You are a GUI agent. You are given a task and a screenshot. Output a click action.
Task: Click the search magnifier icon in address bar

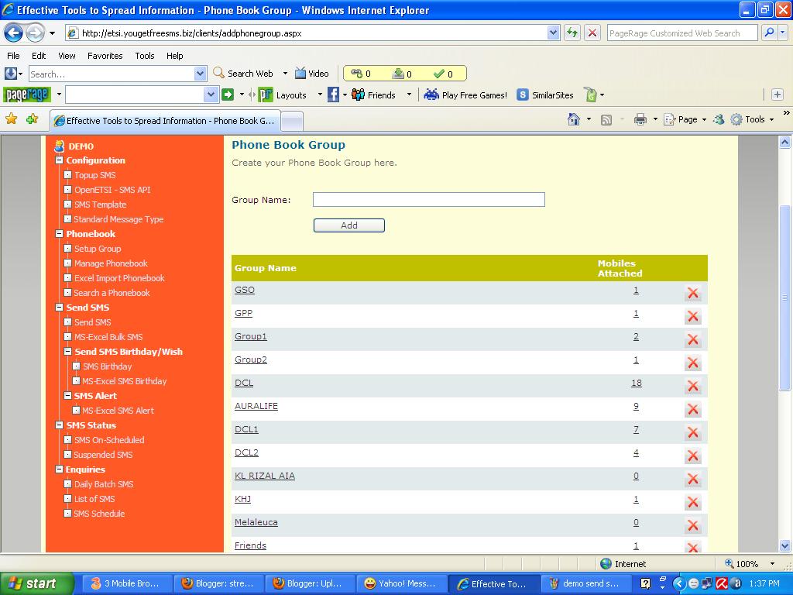[x=769, y=33]
